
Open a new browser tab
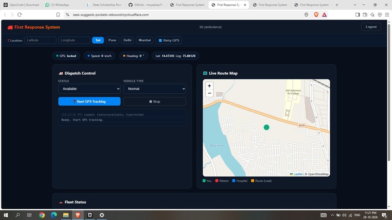337,5
